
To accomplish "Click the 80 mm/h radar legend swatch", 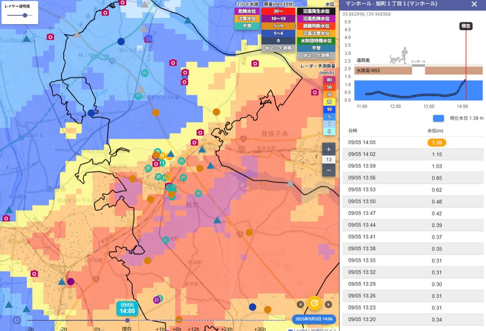I will click(329, 80).
